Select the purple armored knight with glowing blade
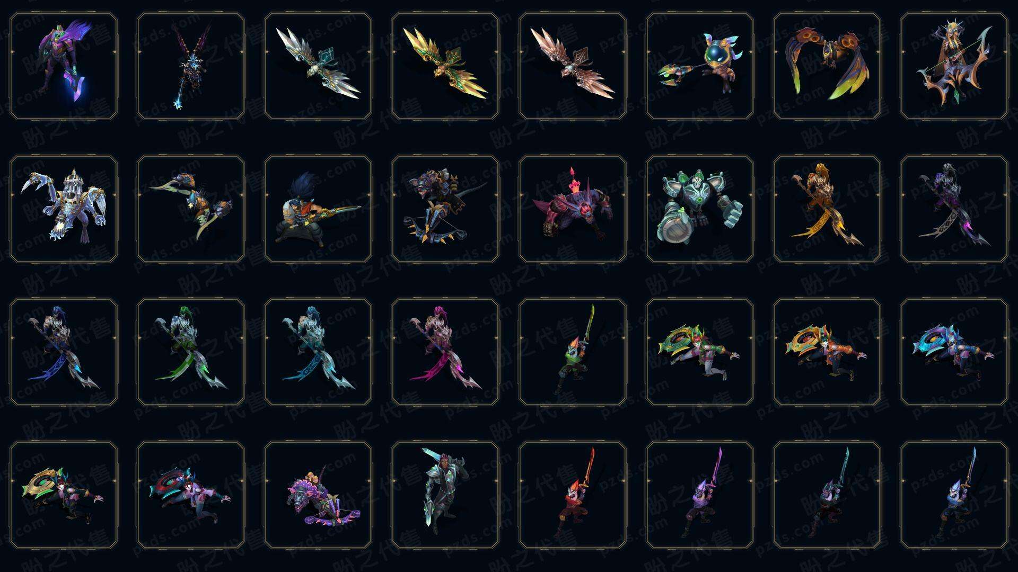This screenshot has height=572, width=1018. [64, 66]
